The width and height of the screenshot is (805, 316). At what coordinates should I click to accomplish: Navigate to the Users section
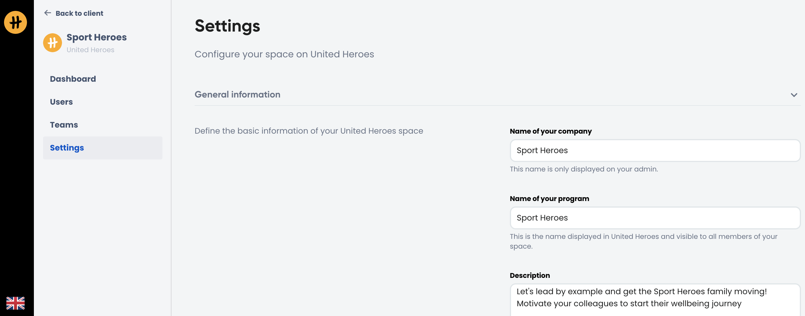click(61, 102)
